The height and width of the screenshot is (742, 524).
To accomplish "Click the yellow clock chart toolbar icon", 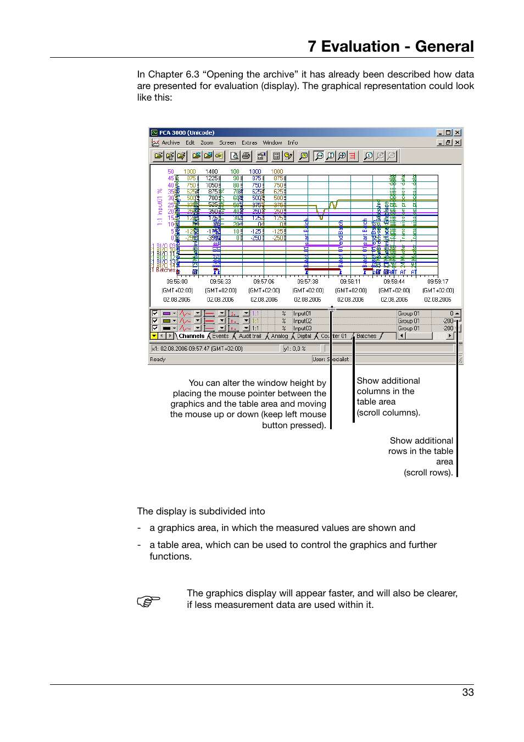I will coord(288,156).
